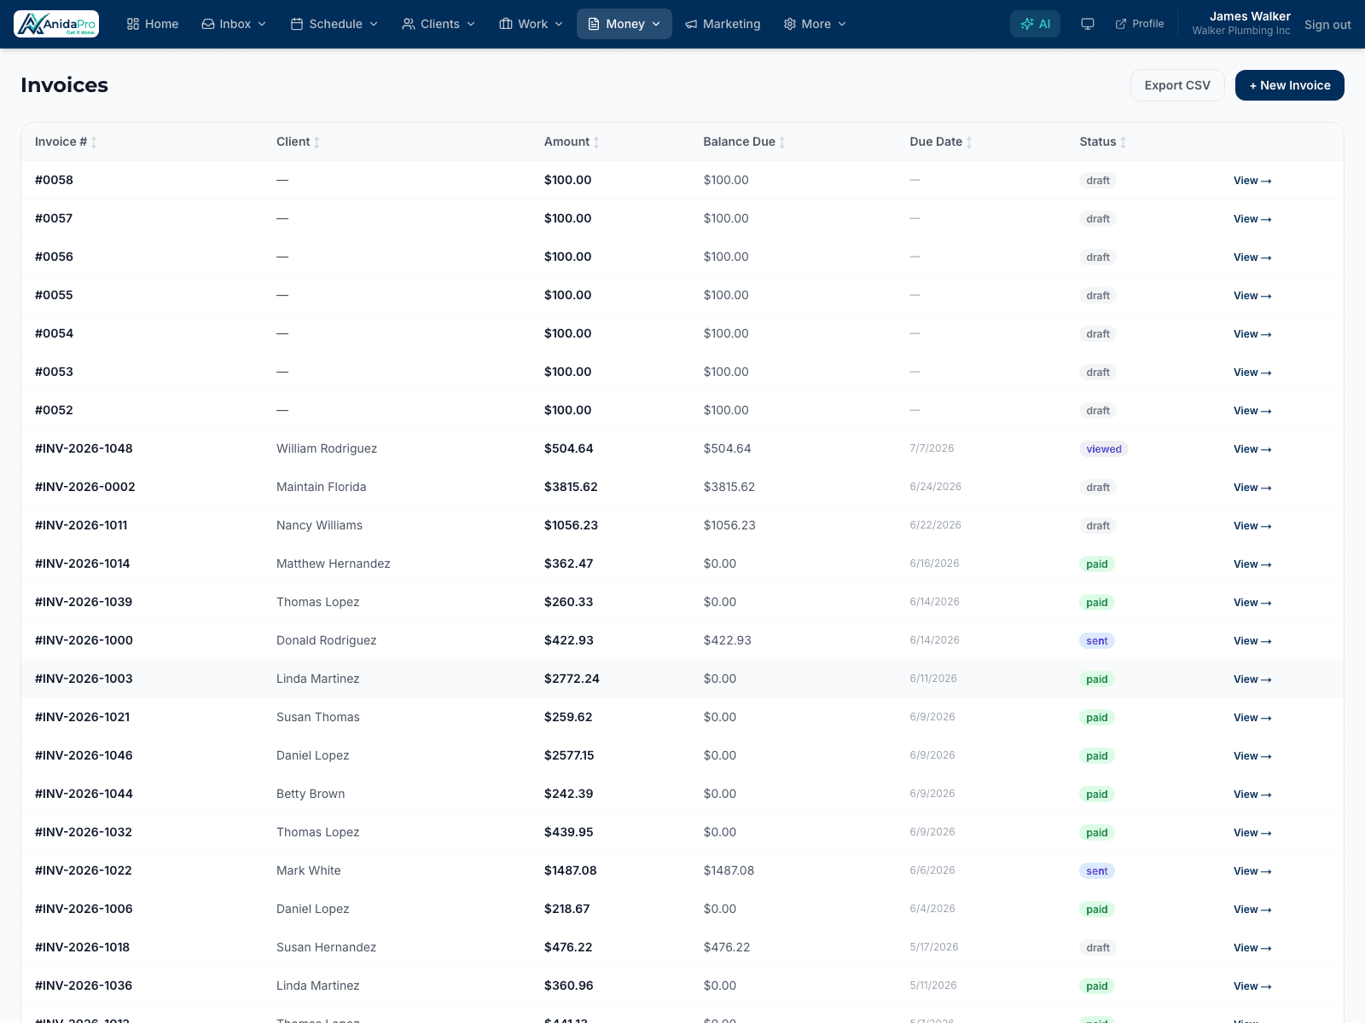1365x1023 pixels.
Task: Sort by Balance Due arrows icon
Action: (782, 142)
